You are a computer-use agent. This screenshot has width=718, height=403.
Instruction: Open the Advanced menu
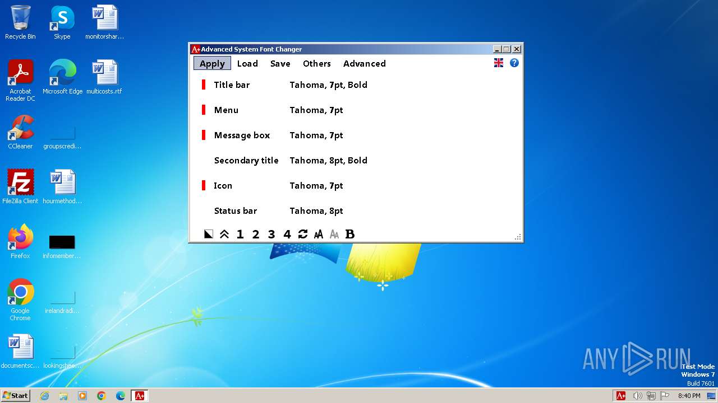coord(365,63)
